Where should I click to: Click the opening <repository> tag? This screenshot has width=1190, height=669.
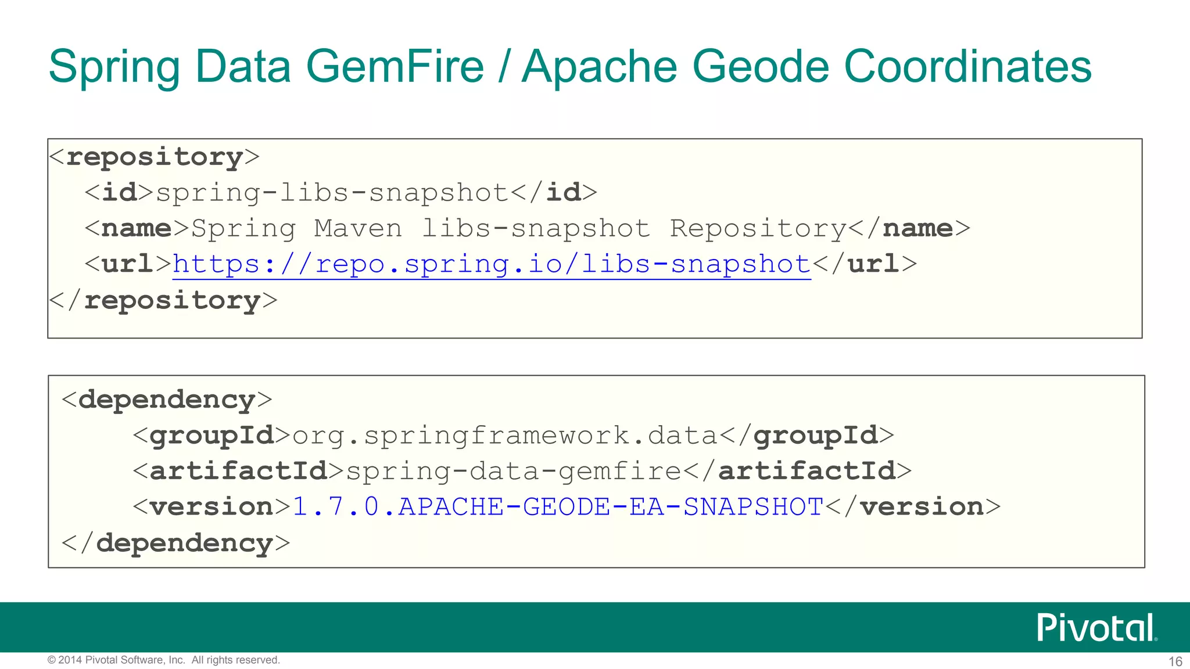(x=154, y=157)
